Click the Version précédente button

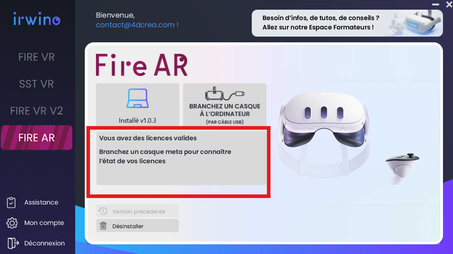click(138, 211)
